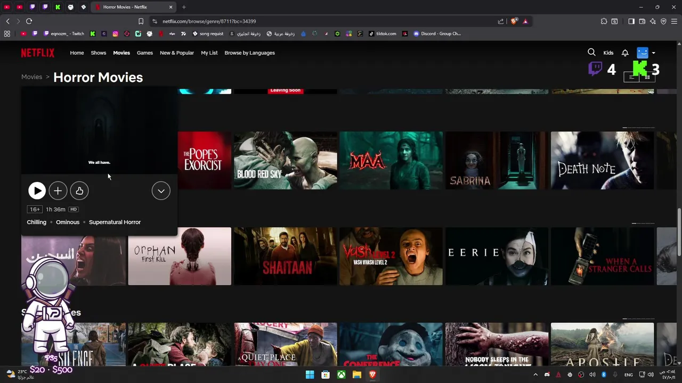
Task: Open the Games menu item
Action: [x=144, y=53]
